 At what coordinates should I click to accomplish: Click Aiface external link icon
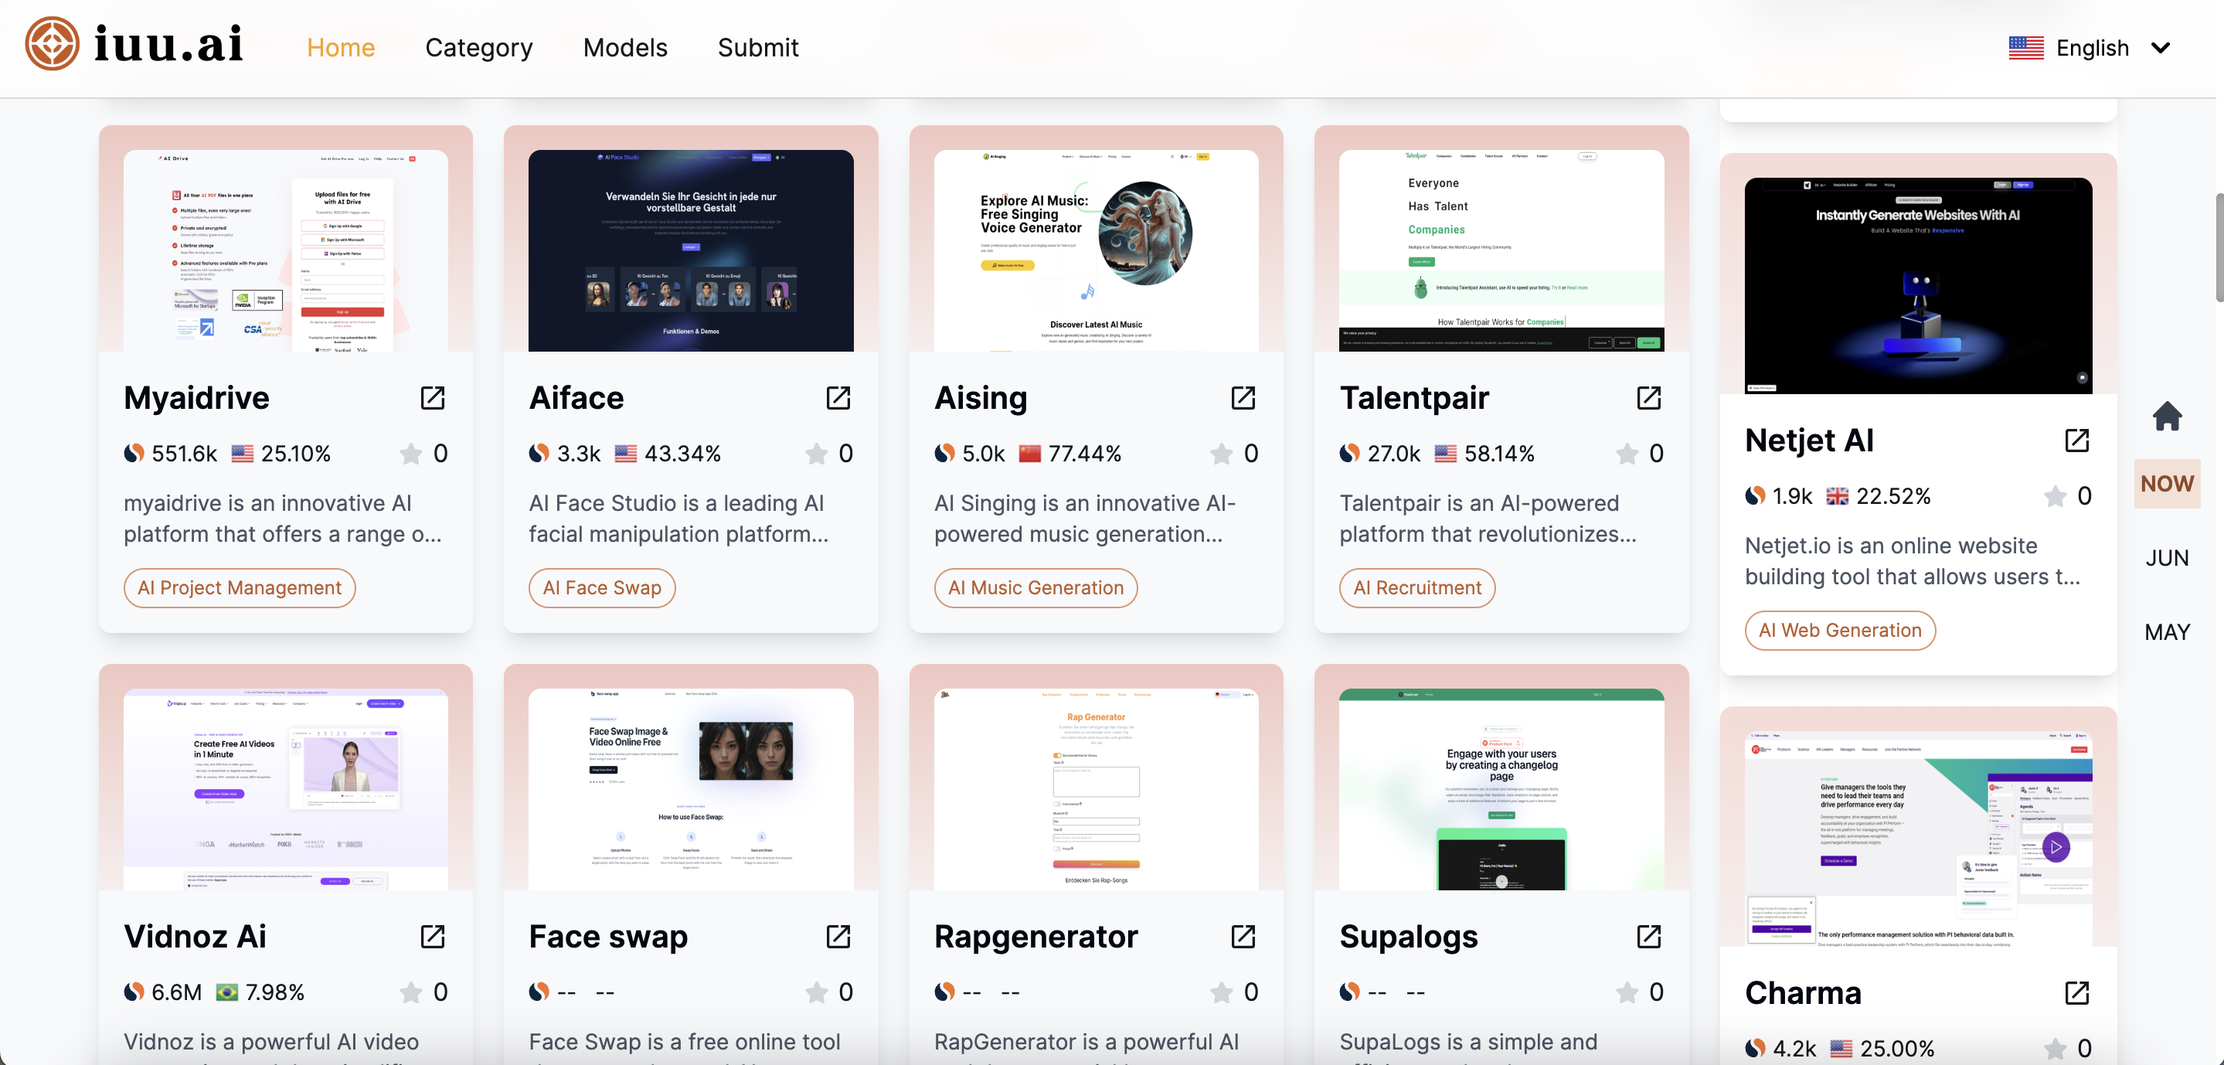pyautogui.click(x=838, y=398)
